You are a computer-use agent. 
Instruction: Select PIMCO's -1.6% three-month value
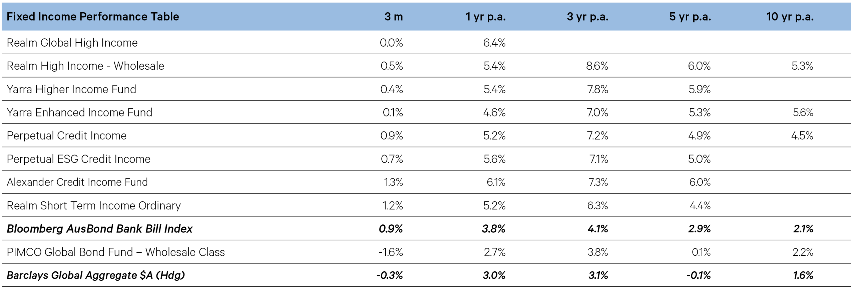point(390,252)
